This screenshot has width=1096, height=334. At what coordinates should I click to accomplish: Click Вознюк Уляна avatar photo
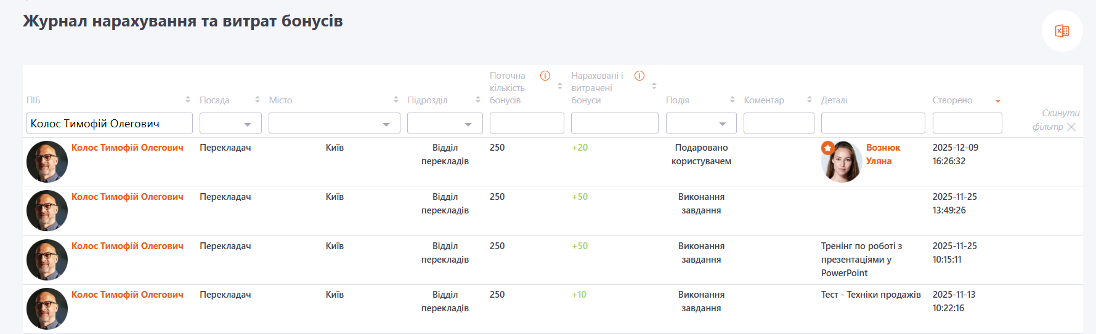coord(842,162)
